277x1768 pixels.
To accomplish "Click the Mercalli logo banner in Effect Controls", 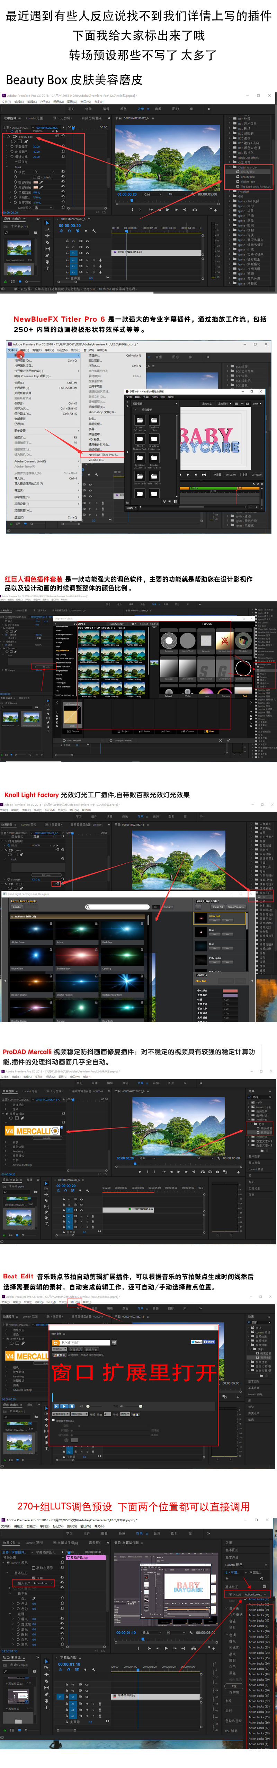I will pos(33,1131).
